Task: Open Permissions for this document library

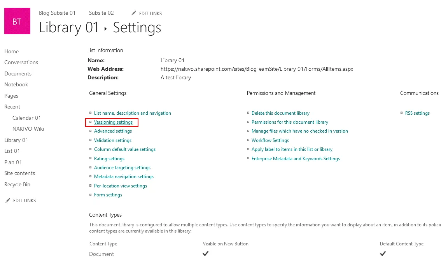Action: tap(290, 122)
